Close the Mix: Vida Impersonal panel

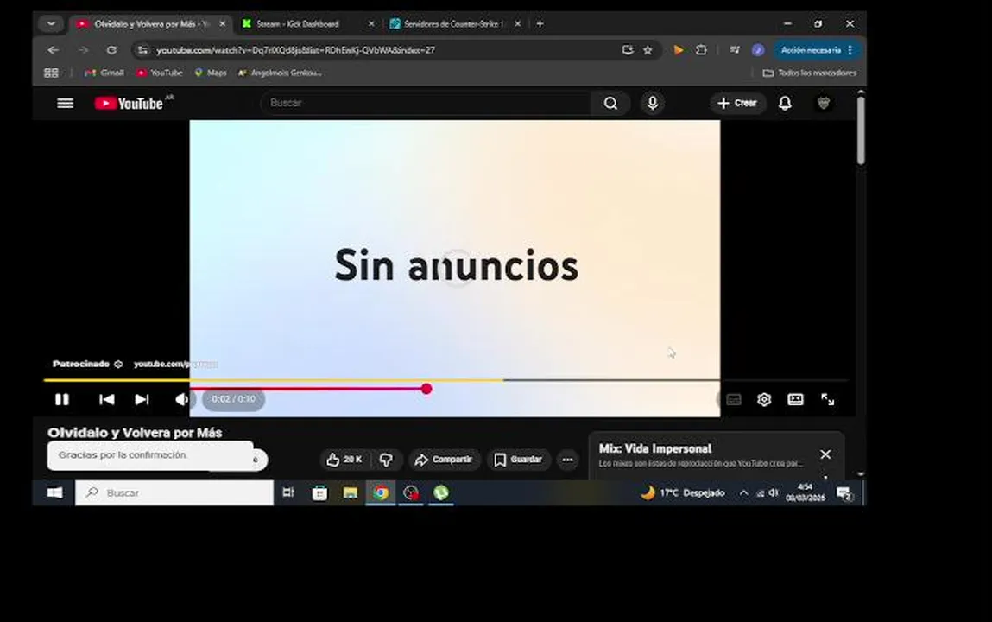pos(825,454)
